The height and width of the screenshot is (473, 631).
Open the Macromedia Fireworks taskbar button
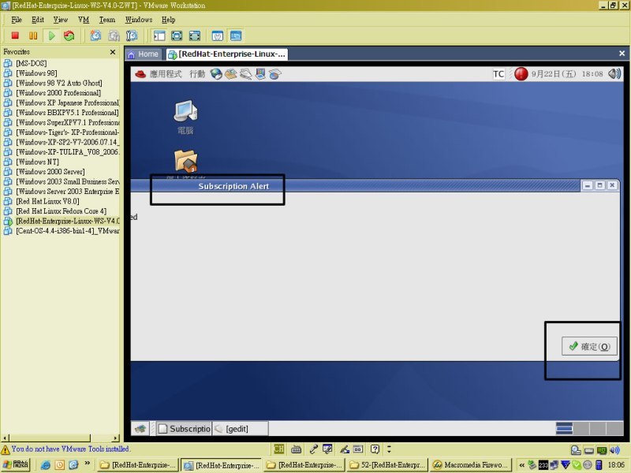click(470, 465)
